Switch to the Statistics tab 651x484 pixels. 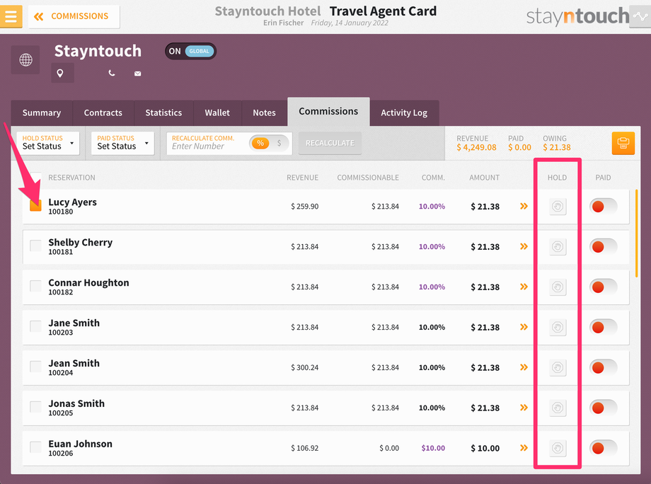(x=163, y=113)
